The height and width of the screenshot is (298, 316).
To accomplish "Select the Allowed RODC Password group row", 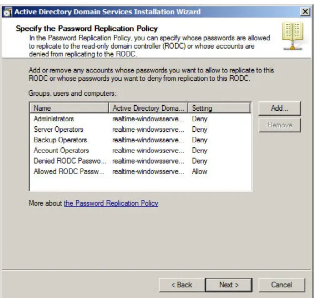I will pos(140,171).
